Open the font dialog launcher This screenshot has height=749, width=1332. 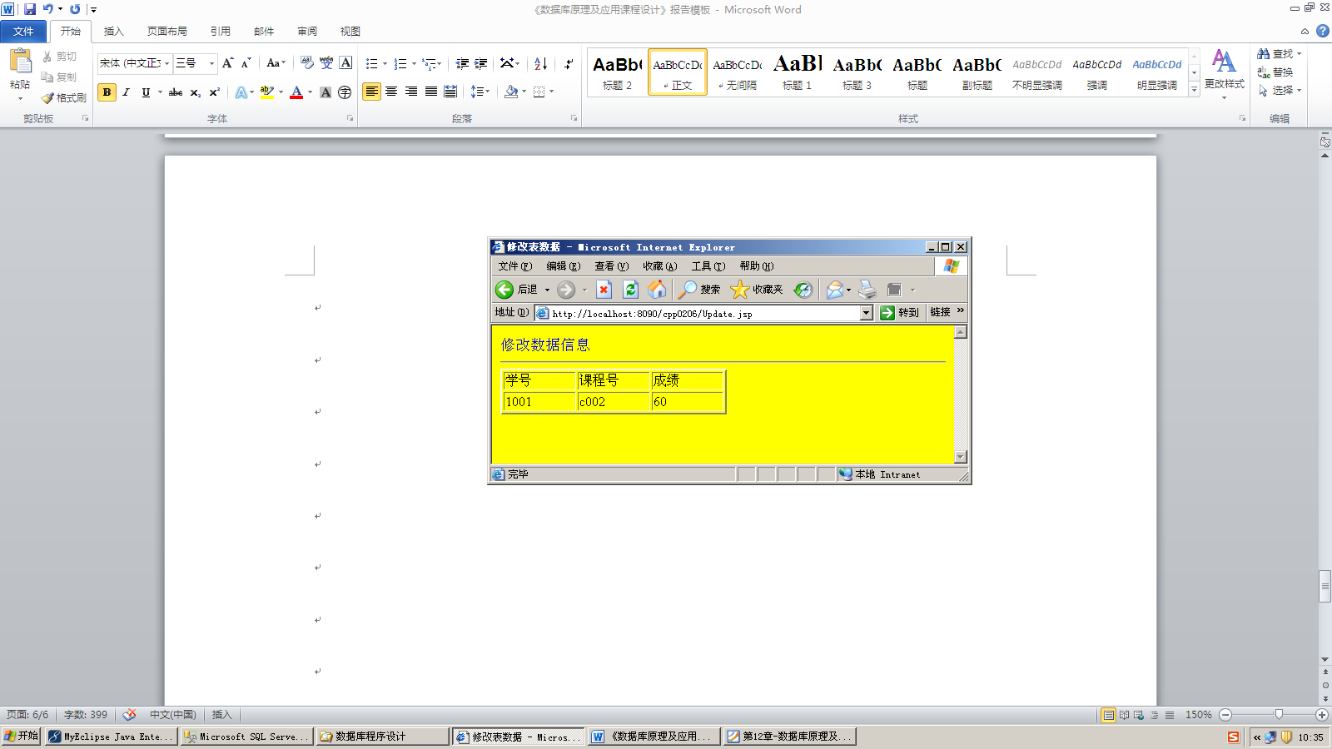[x=350, y=119]
